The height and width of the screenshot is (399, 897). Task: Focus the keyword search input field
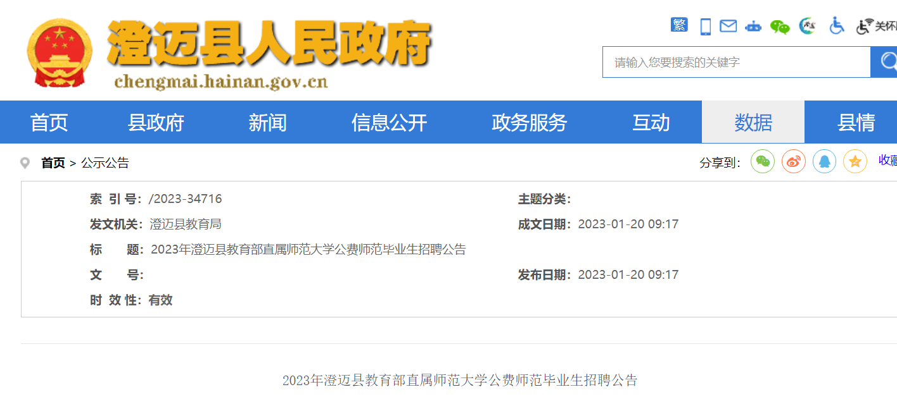pyautogui.click(x=737, y=62)
